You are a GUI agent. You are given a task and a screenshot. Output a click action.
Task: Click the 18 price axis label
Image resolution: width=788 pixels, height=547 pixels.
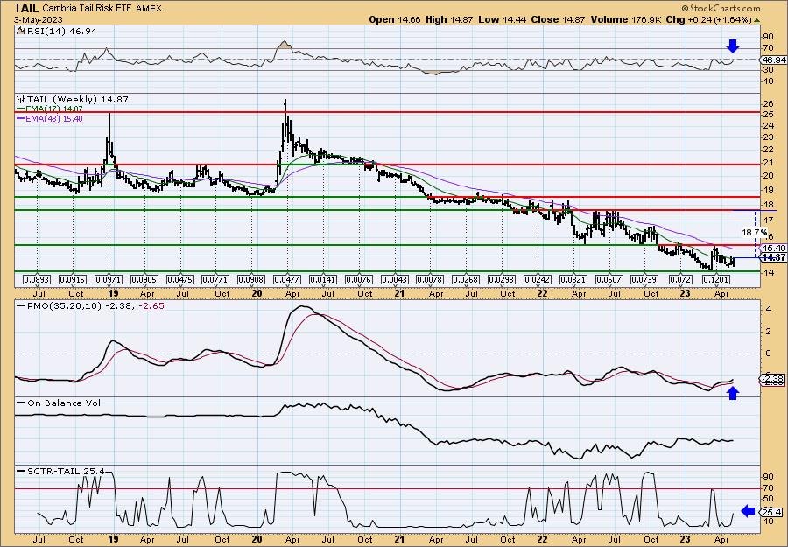tap(768, 205)
